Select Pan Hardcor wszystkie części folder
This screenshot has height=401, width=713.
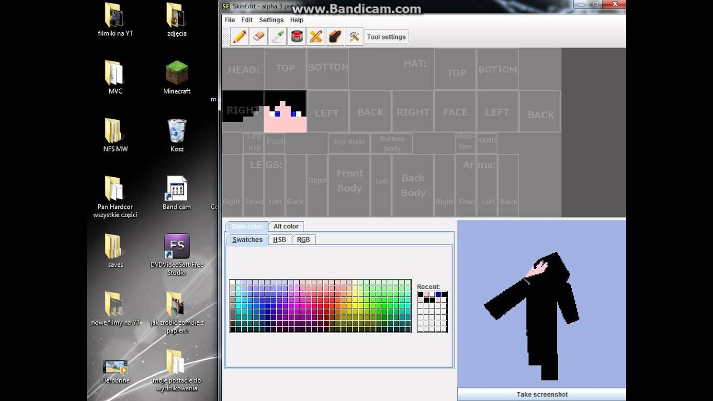point(115,197)
